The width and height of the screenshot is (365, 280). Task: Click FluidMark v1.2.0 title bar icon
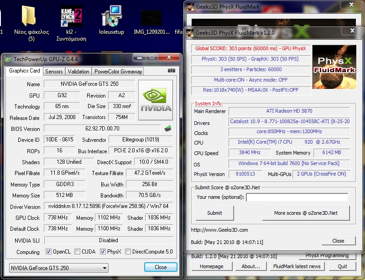190,32
